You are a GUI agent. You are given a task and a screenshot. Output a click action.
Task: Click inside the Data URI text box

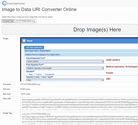click(79, 104)
